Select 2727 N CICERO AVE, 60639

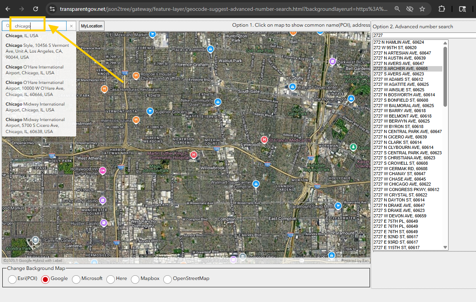point(408,137)
